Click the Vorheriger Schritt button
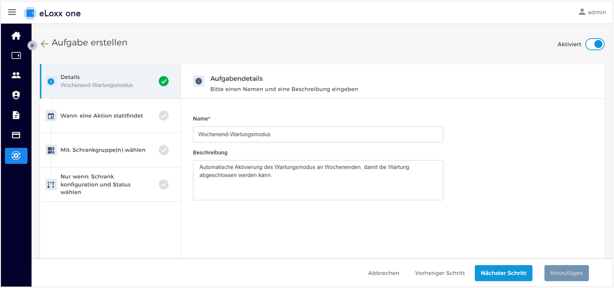This screenshot has height=288, width=614. [x=440, y=273]
